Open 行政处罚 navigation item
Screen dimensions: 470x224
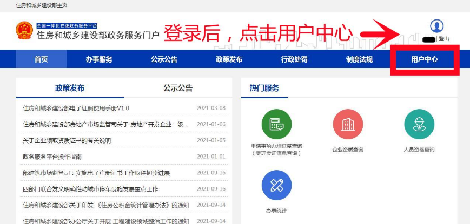coord(294,59)
